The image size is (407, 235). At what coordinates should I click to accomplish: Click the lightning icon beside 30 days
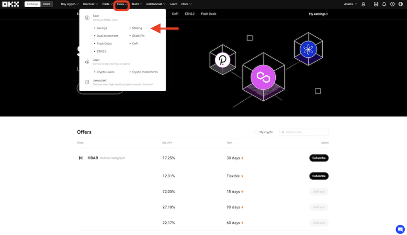(242, 158)
